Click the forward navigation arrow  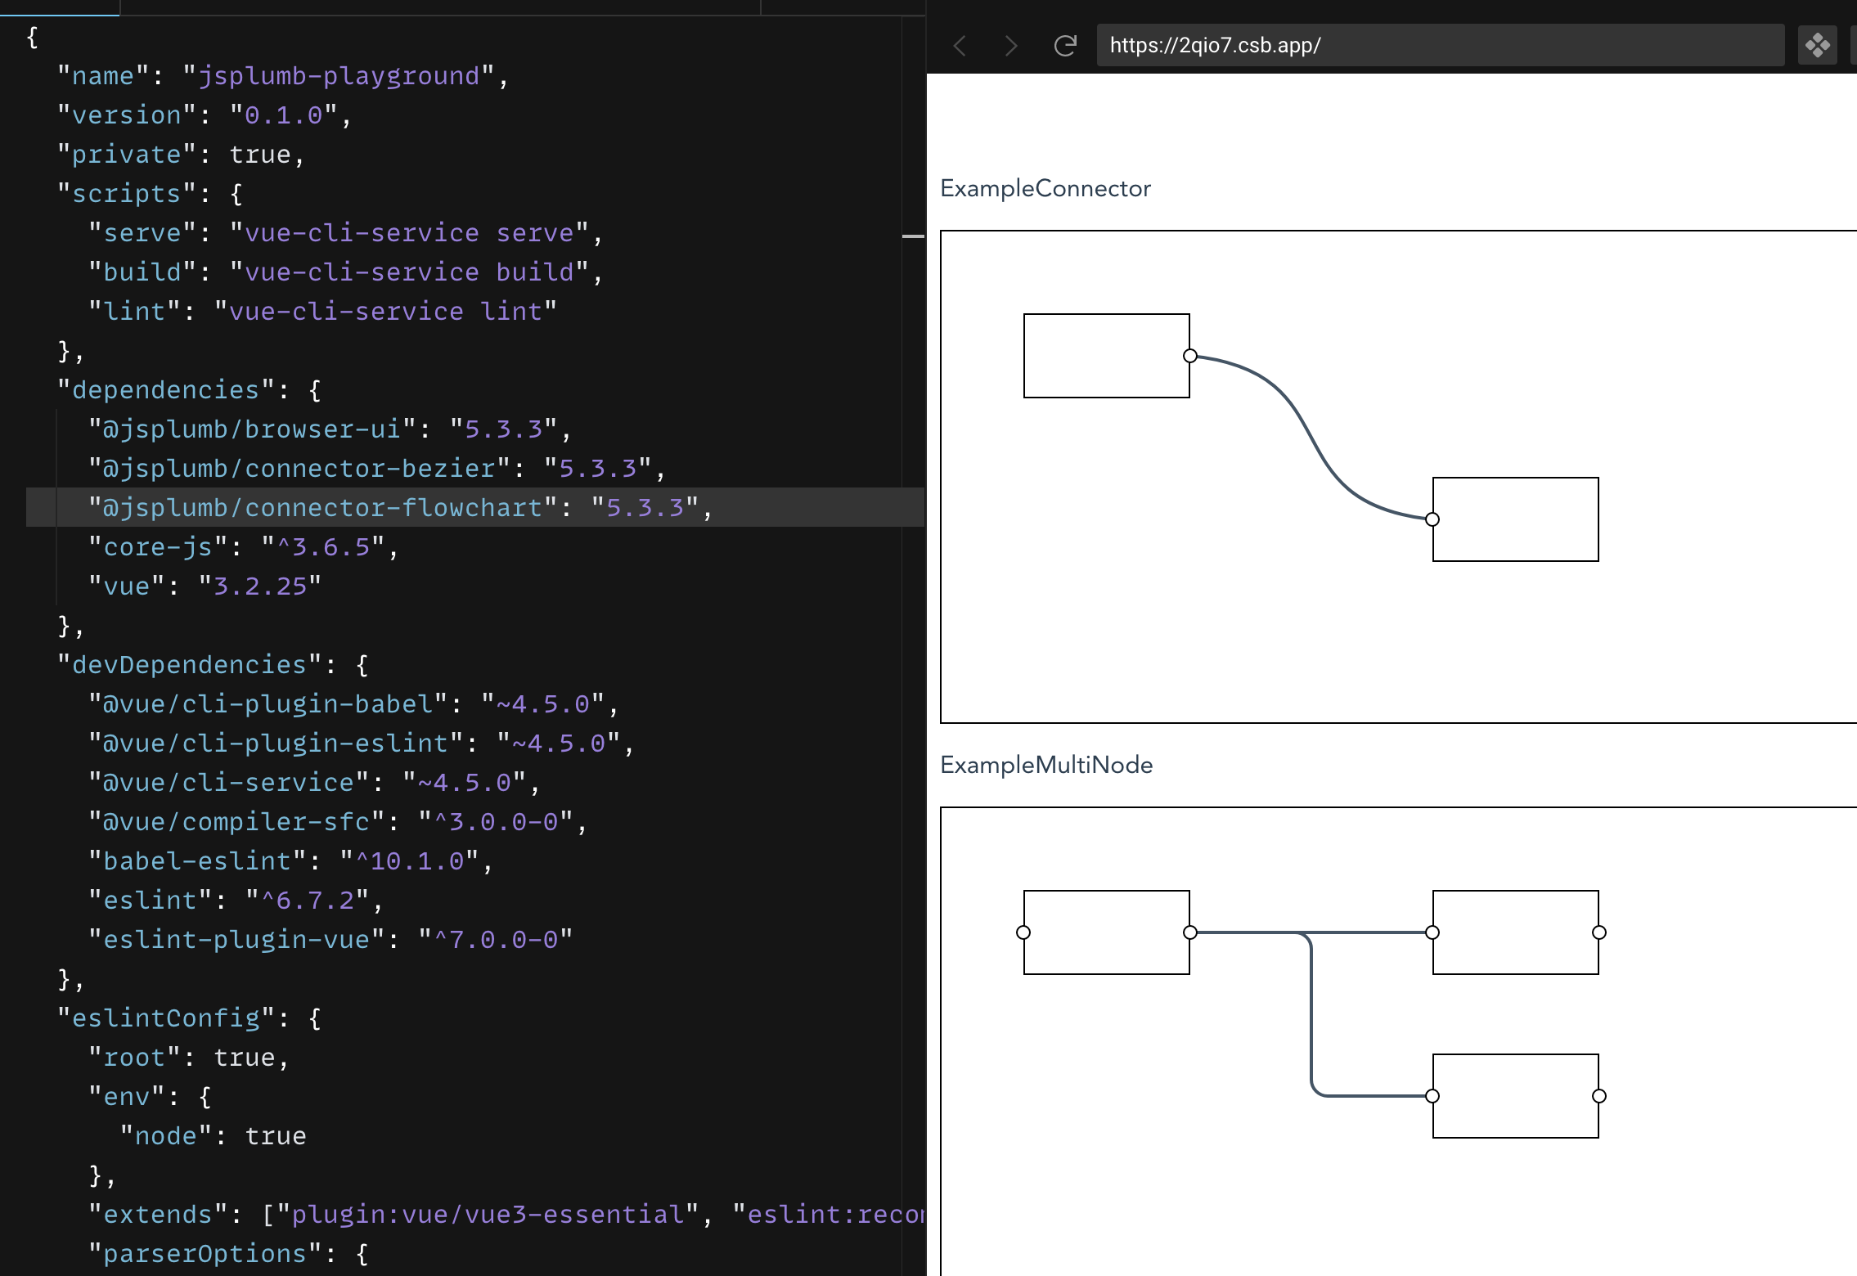(x=1012, y=46)
